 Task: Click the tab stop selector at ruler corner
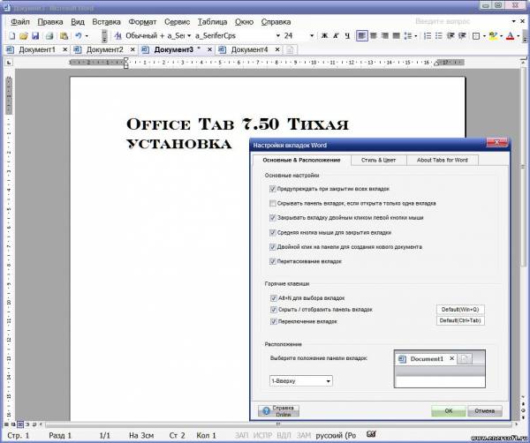click(x=9, y=63)
